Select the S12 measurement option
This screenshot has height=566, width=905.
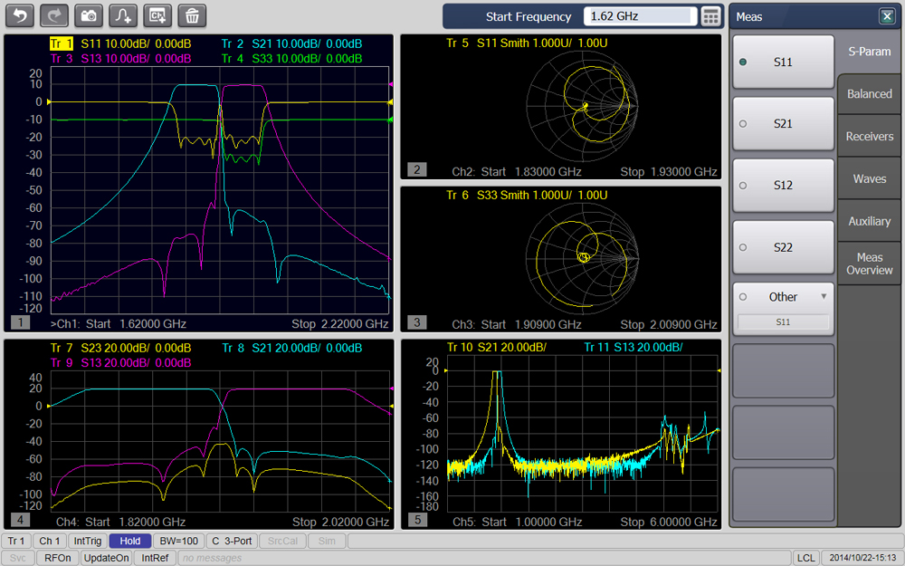783,186
